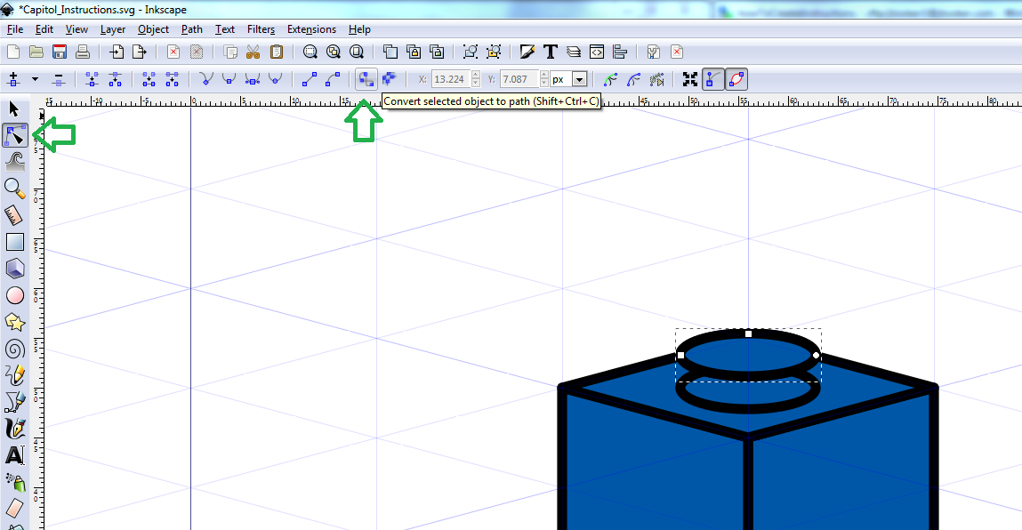Image resolution: width=1022 pixels, height=530 pixels.
Task: Click Join endnodes with new segment
Action: (149, 79)
